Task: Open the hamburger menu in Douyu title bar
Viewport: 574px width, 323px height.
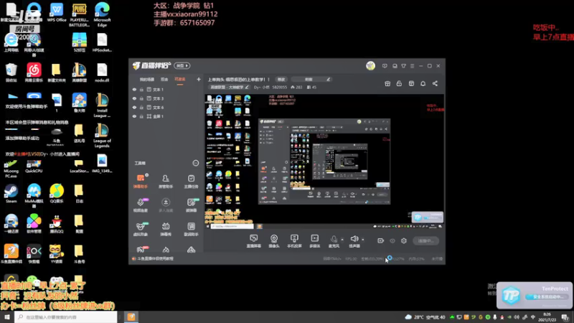Action: point(412,66)
